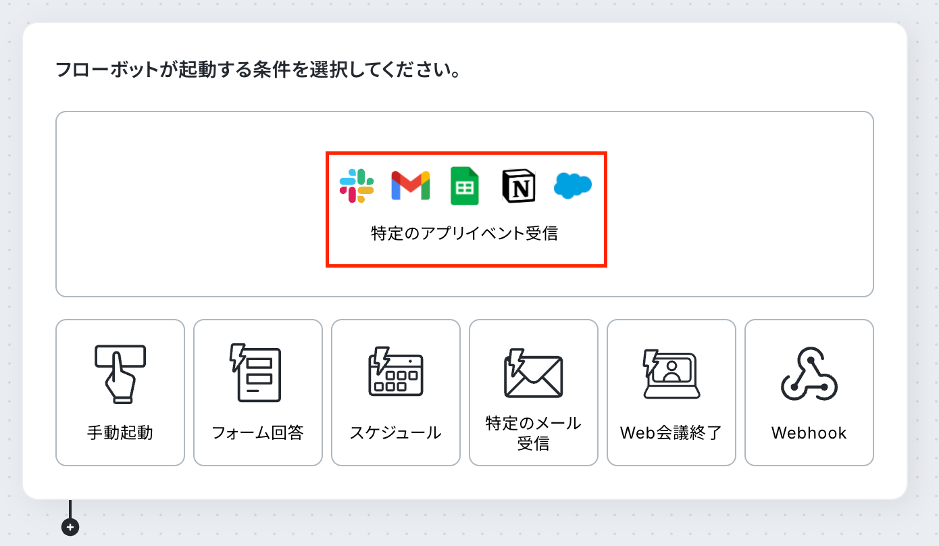Click the Gmail logo icon
939x546 pixels.
[411, 187]
